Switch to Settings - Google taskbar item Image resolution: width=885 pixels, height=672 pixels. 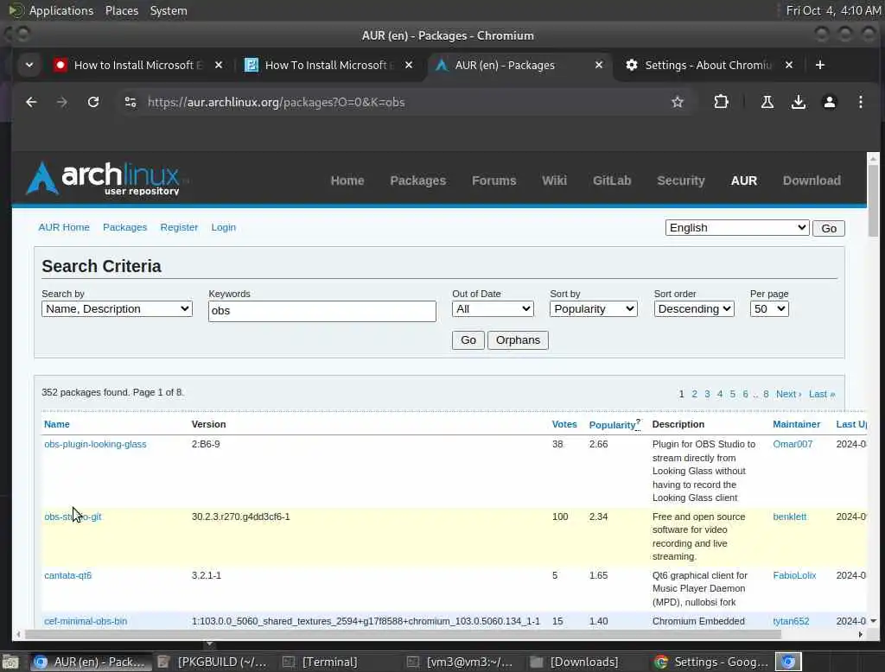click(x=711, y=662)
